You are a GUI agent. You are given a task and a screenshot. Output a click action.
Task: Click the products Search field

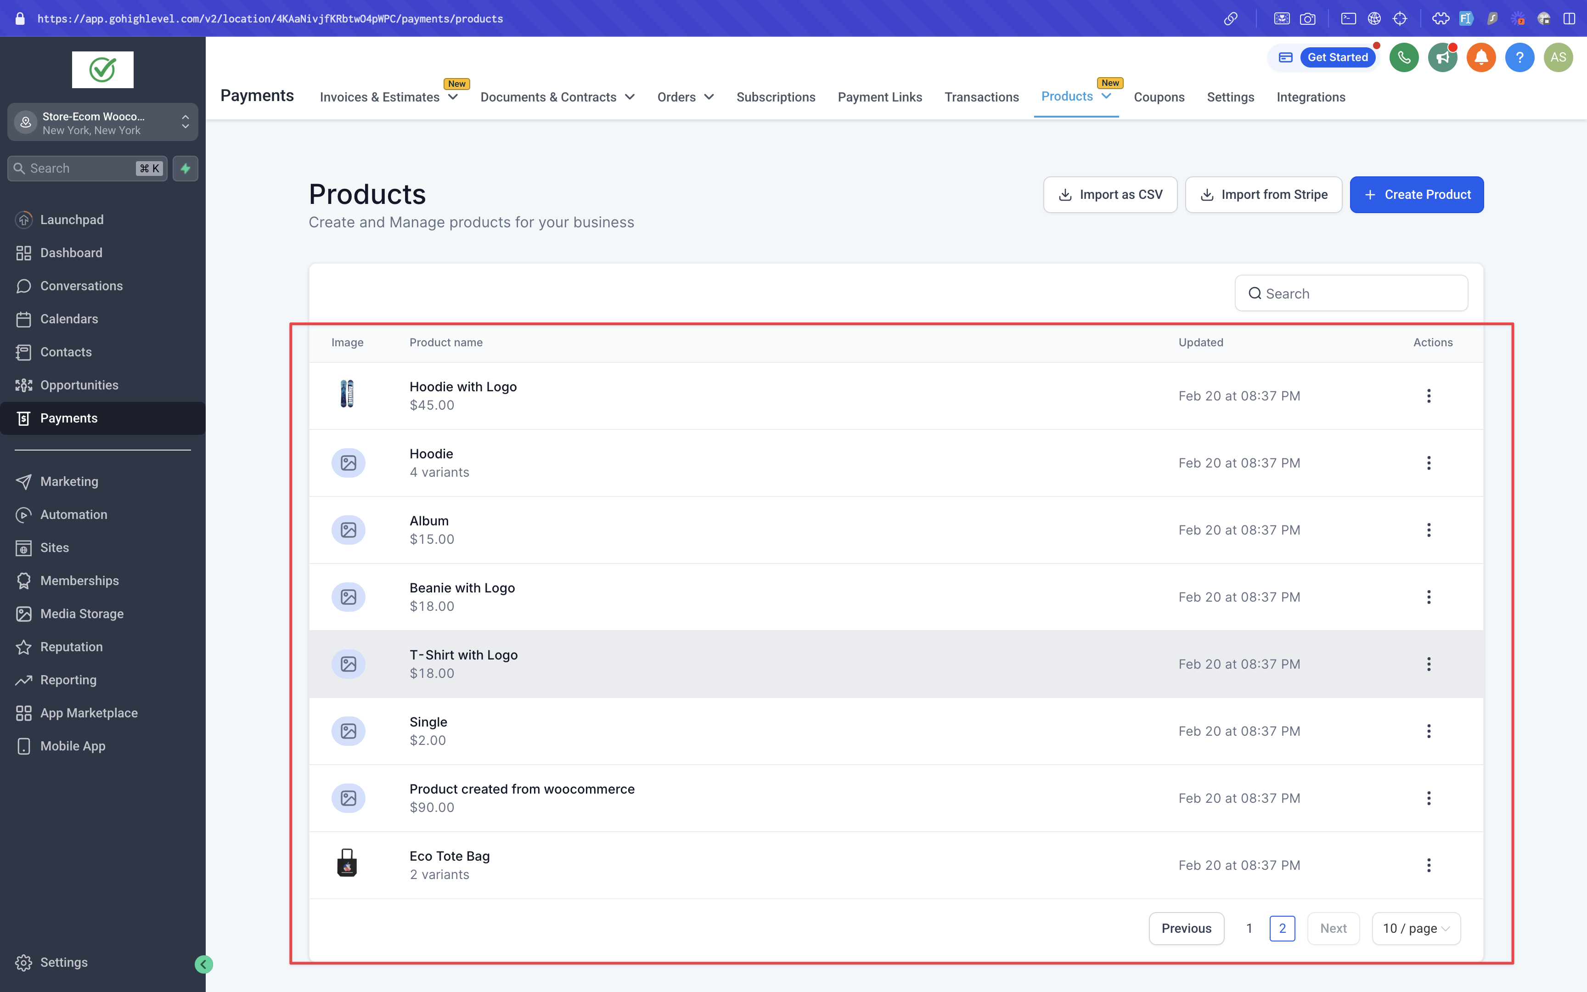1351,293
